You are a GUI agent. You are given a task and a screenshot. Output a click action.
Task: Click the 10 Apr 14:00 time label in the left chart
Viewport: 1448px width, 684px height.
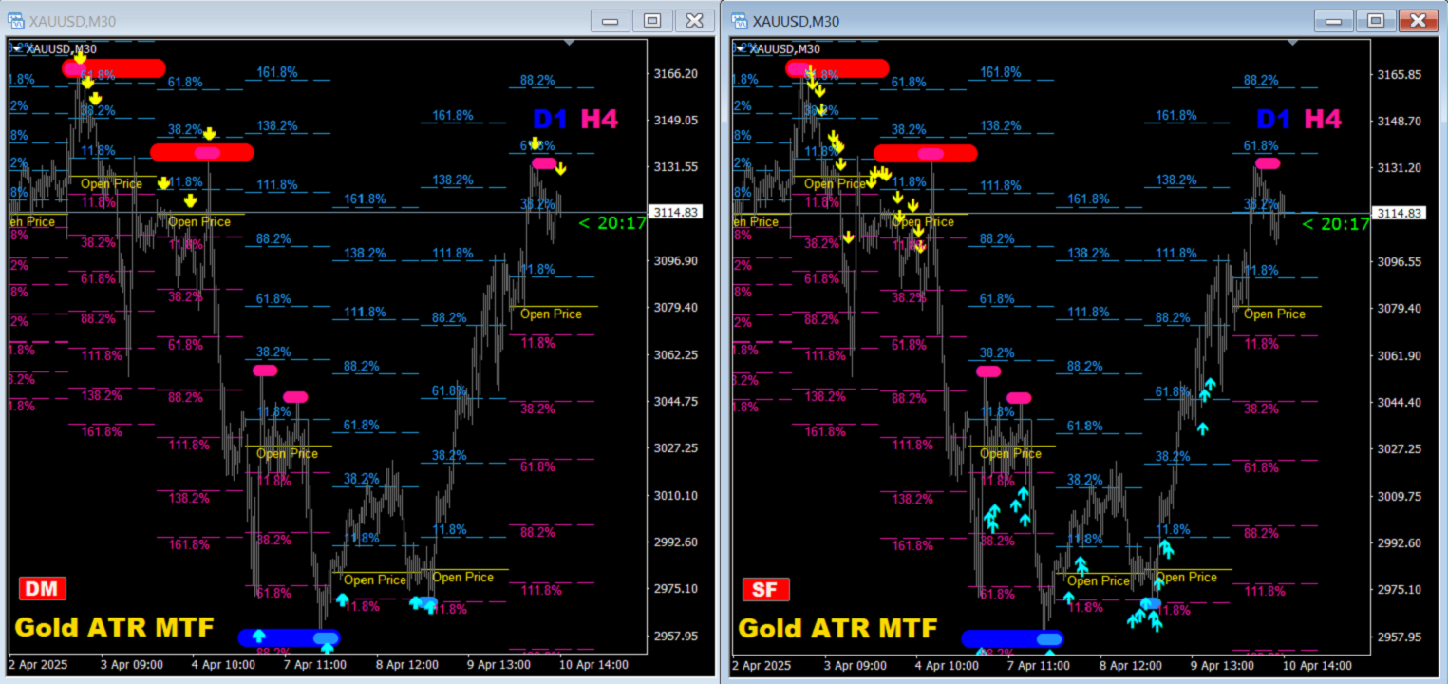[592, 665]
